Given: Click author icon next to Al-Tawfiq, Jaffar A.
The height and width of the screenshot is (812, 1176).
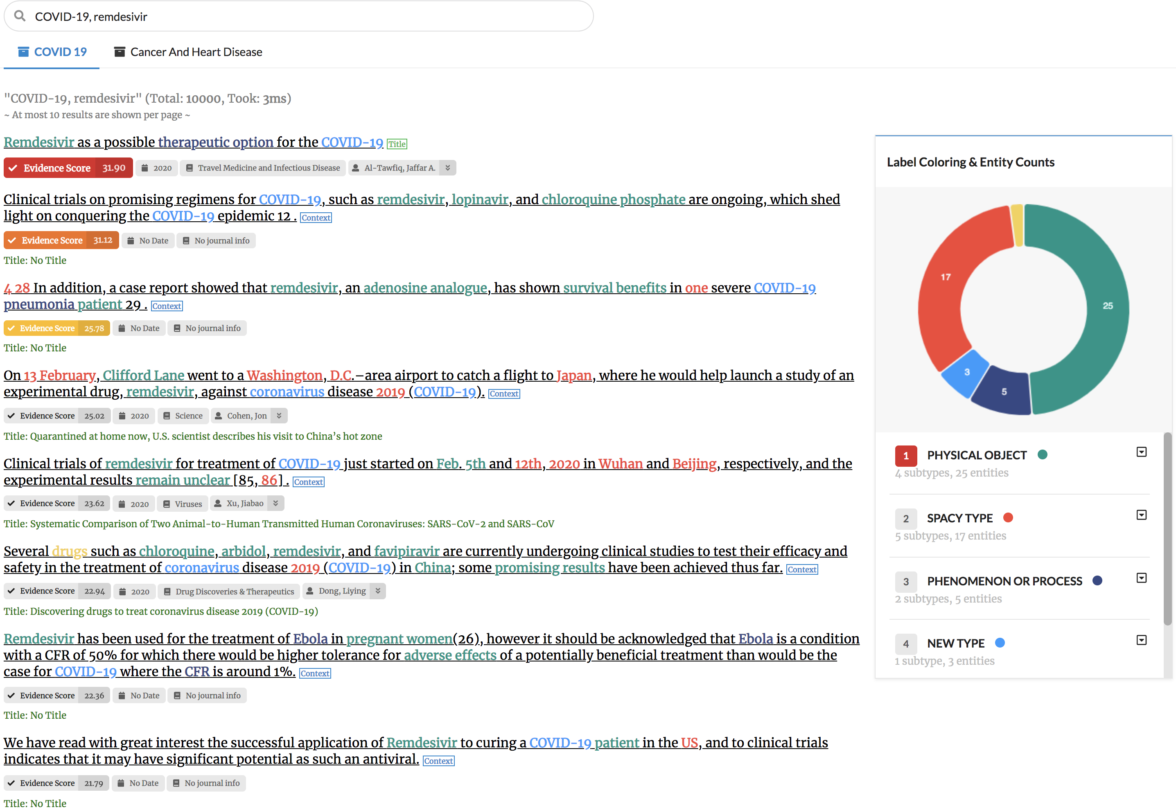Looking at the screenshot, I should coord(355,169).
